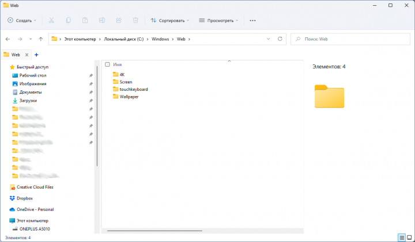This screenshot has width=415, height=242.
Task: Sort by the Имя column header
Action: coord(118,64)
